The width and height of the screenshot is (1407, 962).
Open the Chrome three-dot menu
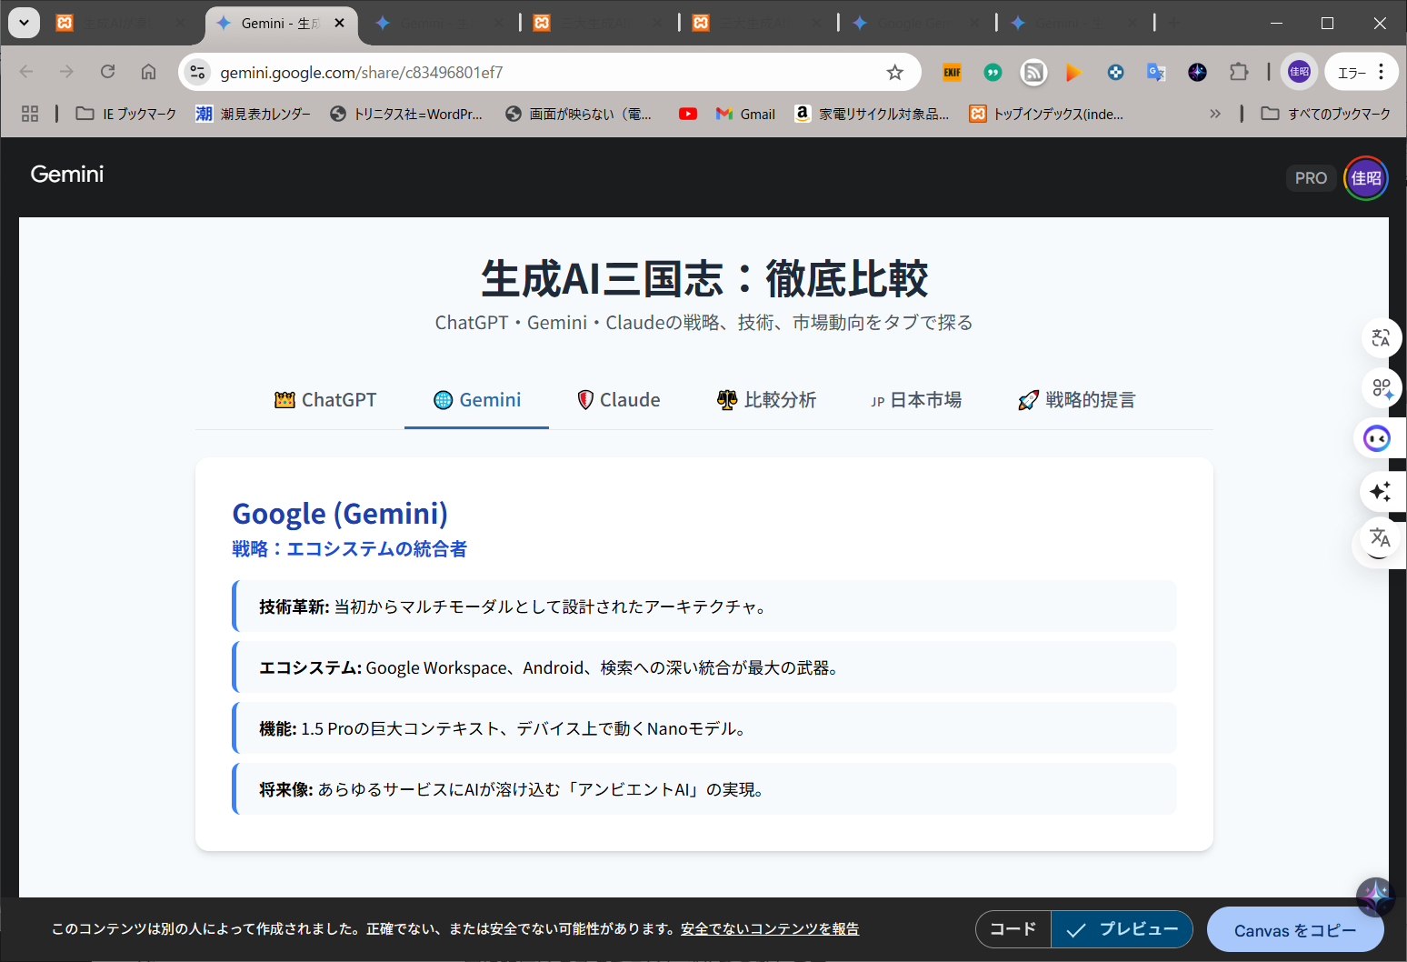pyautogui.click(x=1381, y=73)
